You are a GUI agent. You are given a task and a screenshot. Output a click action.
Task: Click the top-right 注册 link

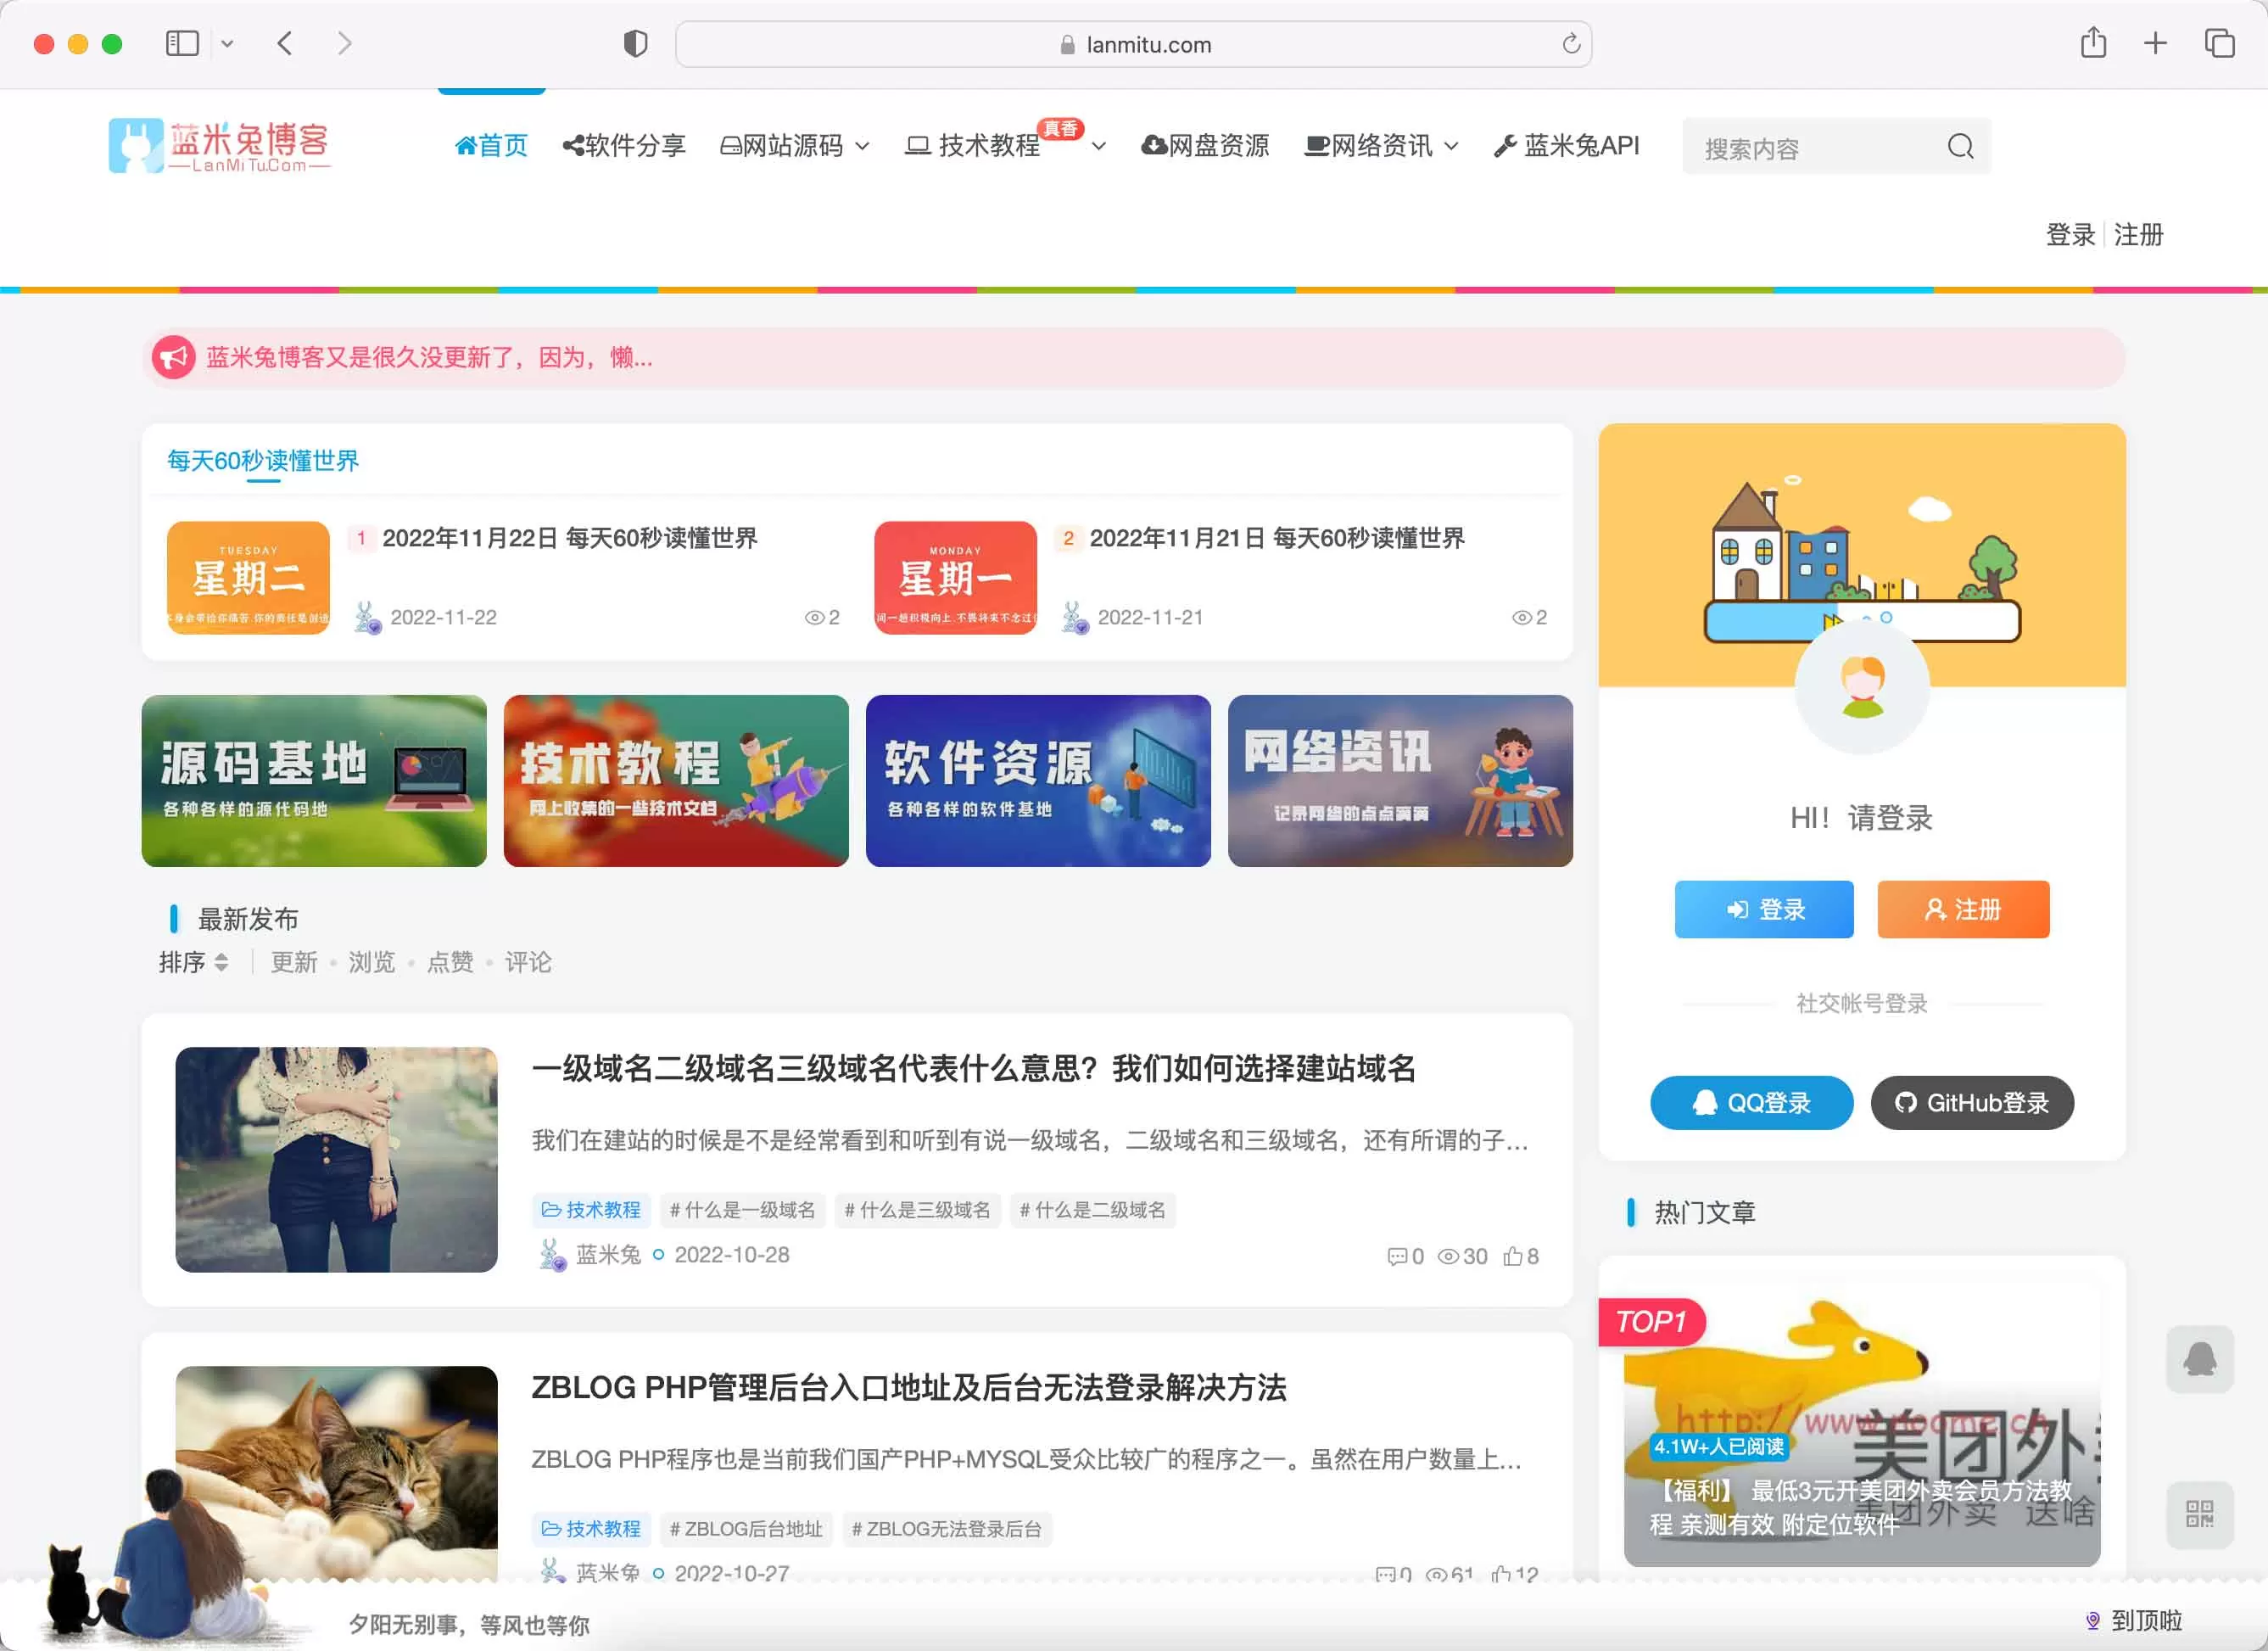point(2138,235)
